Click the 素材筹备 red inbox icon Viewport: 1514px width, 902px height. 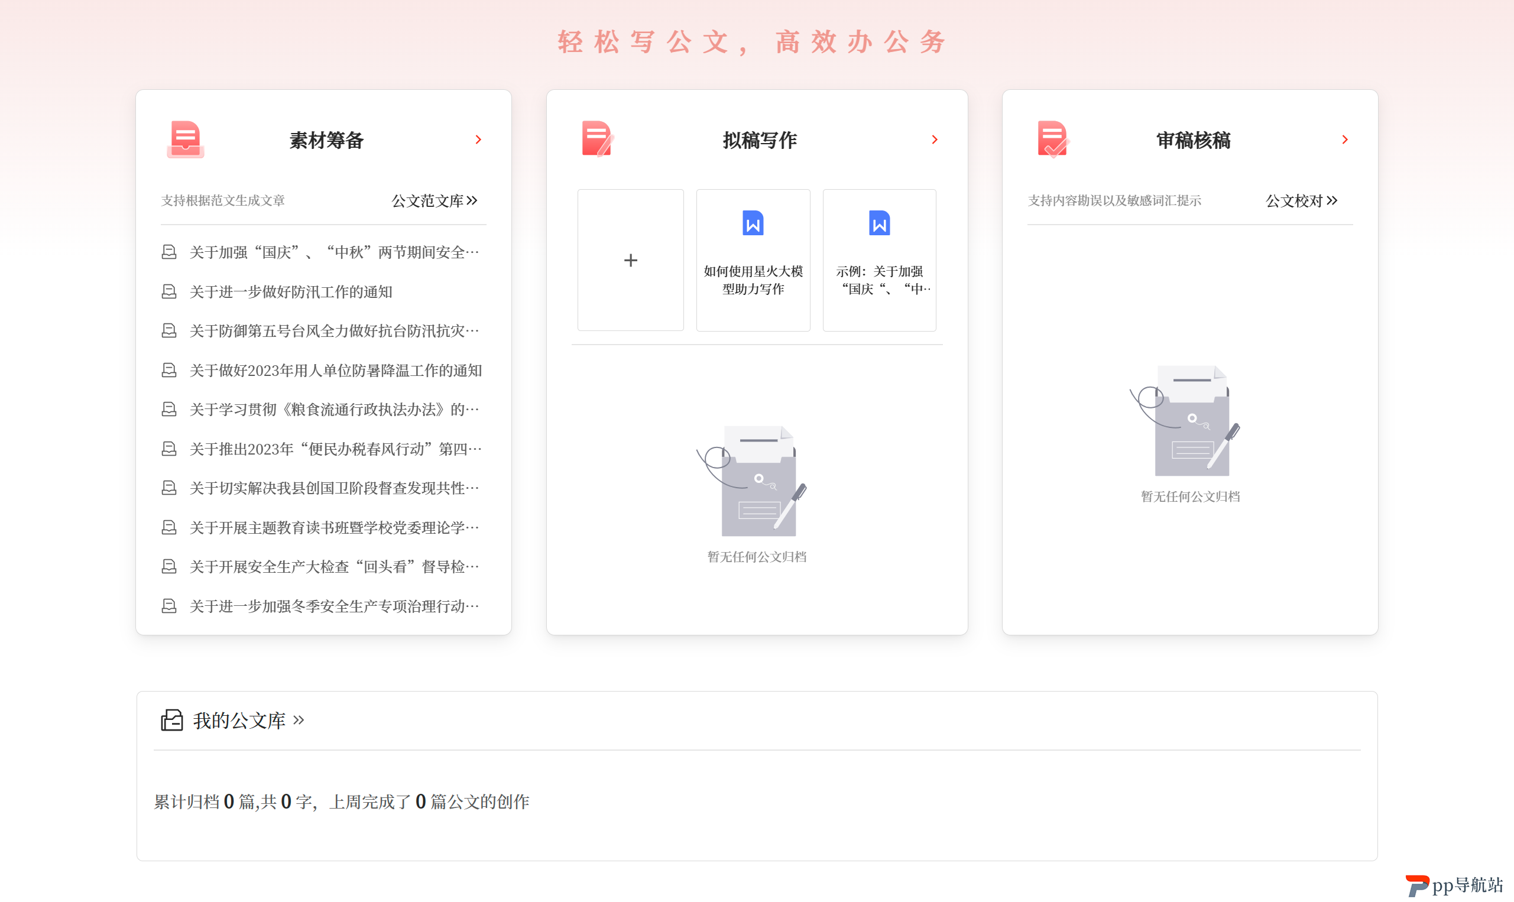pos(186,140)
